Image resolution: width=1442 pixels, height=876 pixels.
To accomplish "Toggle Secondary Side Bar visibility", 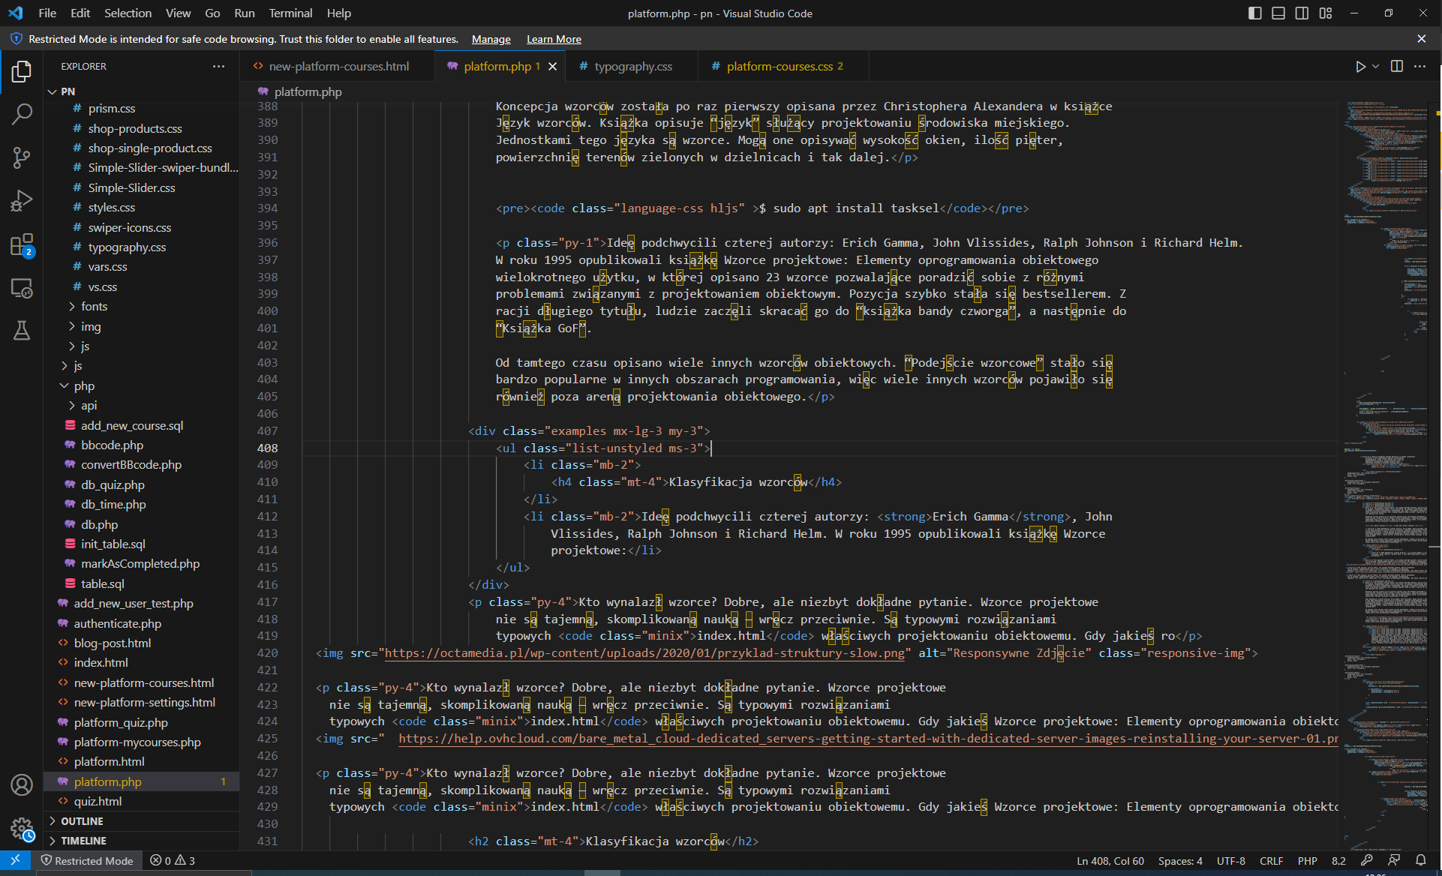I will (x=1302, y=13).
